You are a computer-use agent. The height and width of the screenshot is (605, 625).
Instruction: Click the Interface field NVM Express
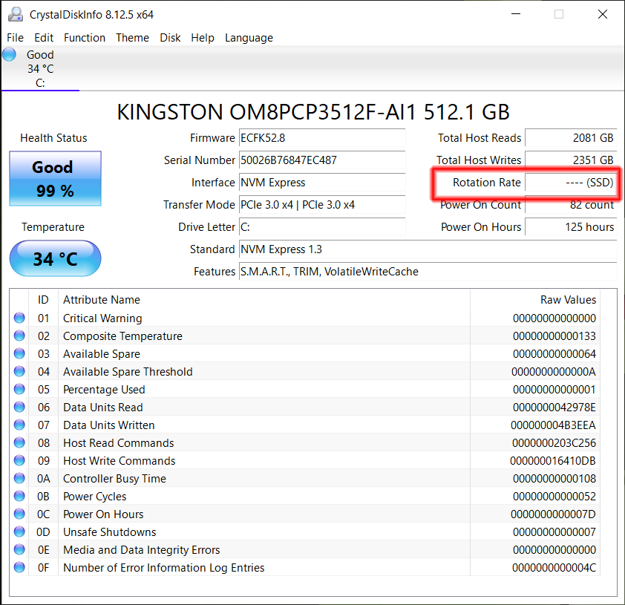(322, 183)
